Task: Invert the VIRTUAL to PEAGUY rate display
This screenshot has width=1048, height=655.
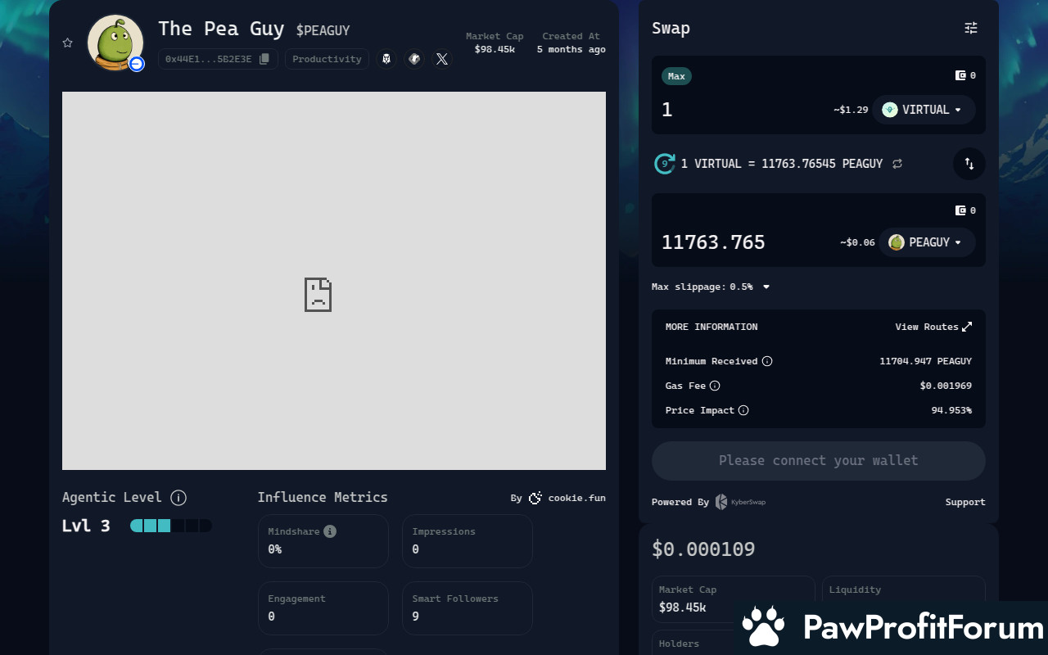Action: (x=897, y=164)
